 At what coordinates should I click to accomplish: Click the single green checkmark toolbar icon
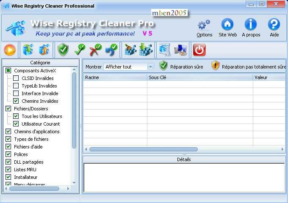pos(80,50)
